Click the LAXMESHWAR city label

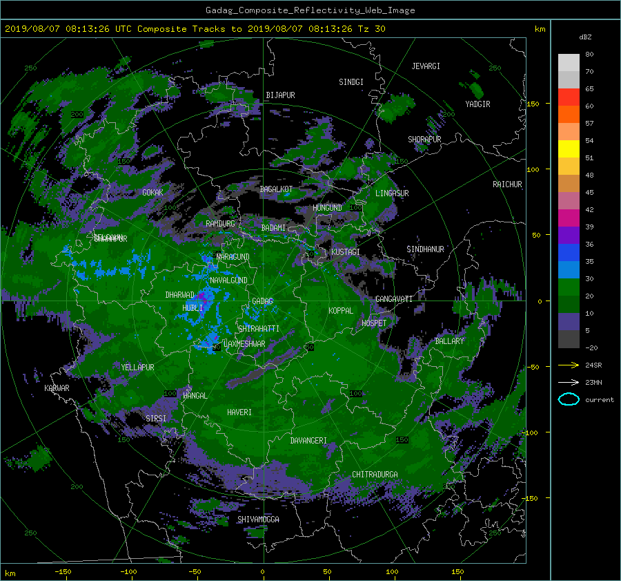(x=244, y=344)
